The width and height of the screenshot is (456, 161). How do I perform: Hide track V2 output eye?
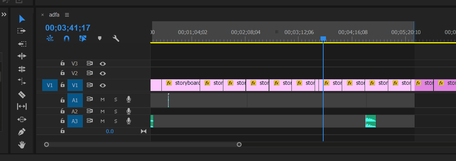(103, 73)
